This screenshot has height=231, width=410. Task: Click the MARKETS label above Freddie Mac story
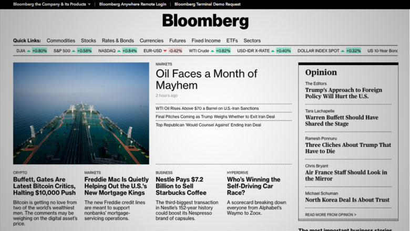[x=93, y=173]
